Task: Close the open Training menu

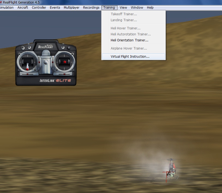Action: pyautogui.click(x=109, y=8)
